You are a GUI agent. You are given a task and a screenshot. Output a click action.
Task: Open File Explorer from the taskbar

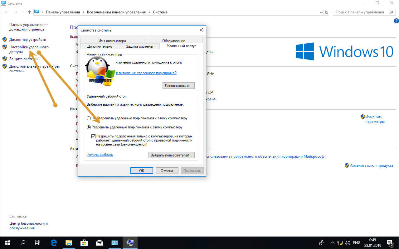point(69,242)
